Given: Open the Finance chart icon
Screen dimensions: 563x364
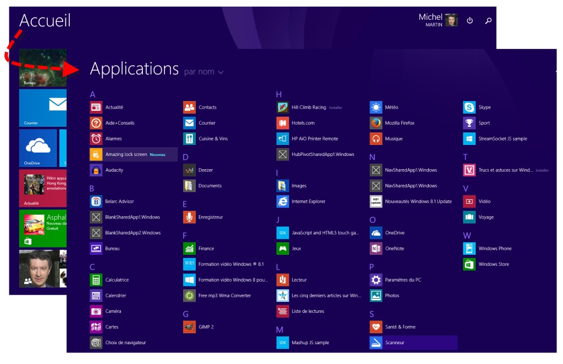Looking at the screenshot, I should 189,249.
